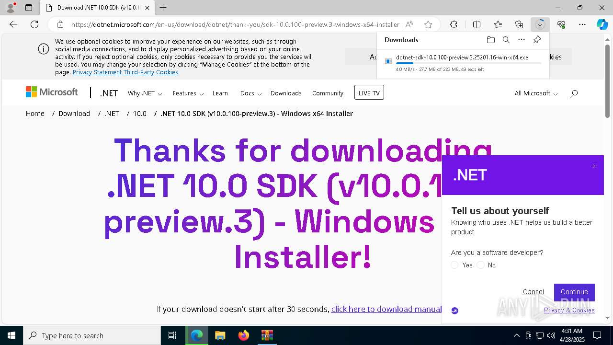Cancel the .NET survey
Screen dimensions: 613x345
click(x=534, y=292)
